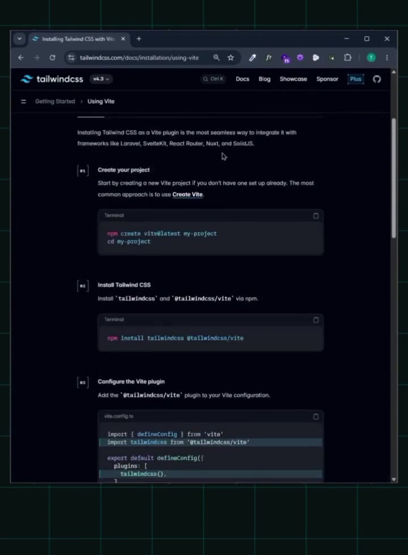Click the purple extension with 15 badge
Screen dimensions: 408x555
pyautogui.click(x=286, y=58)
